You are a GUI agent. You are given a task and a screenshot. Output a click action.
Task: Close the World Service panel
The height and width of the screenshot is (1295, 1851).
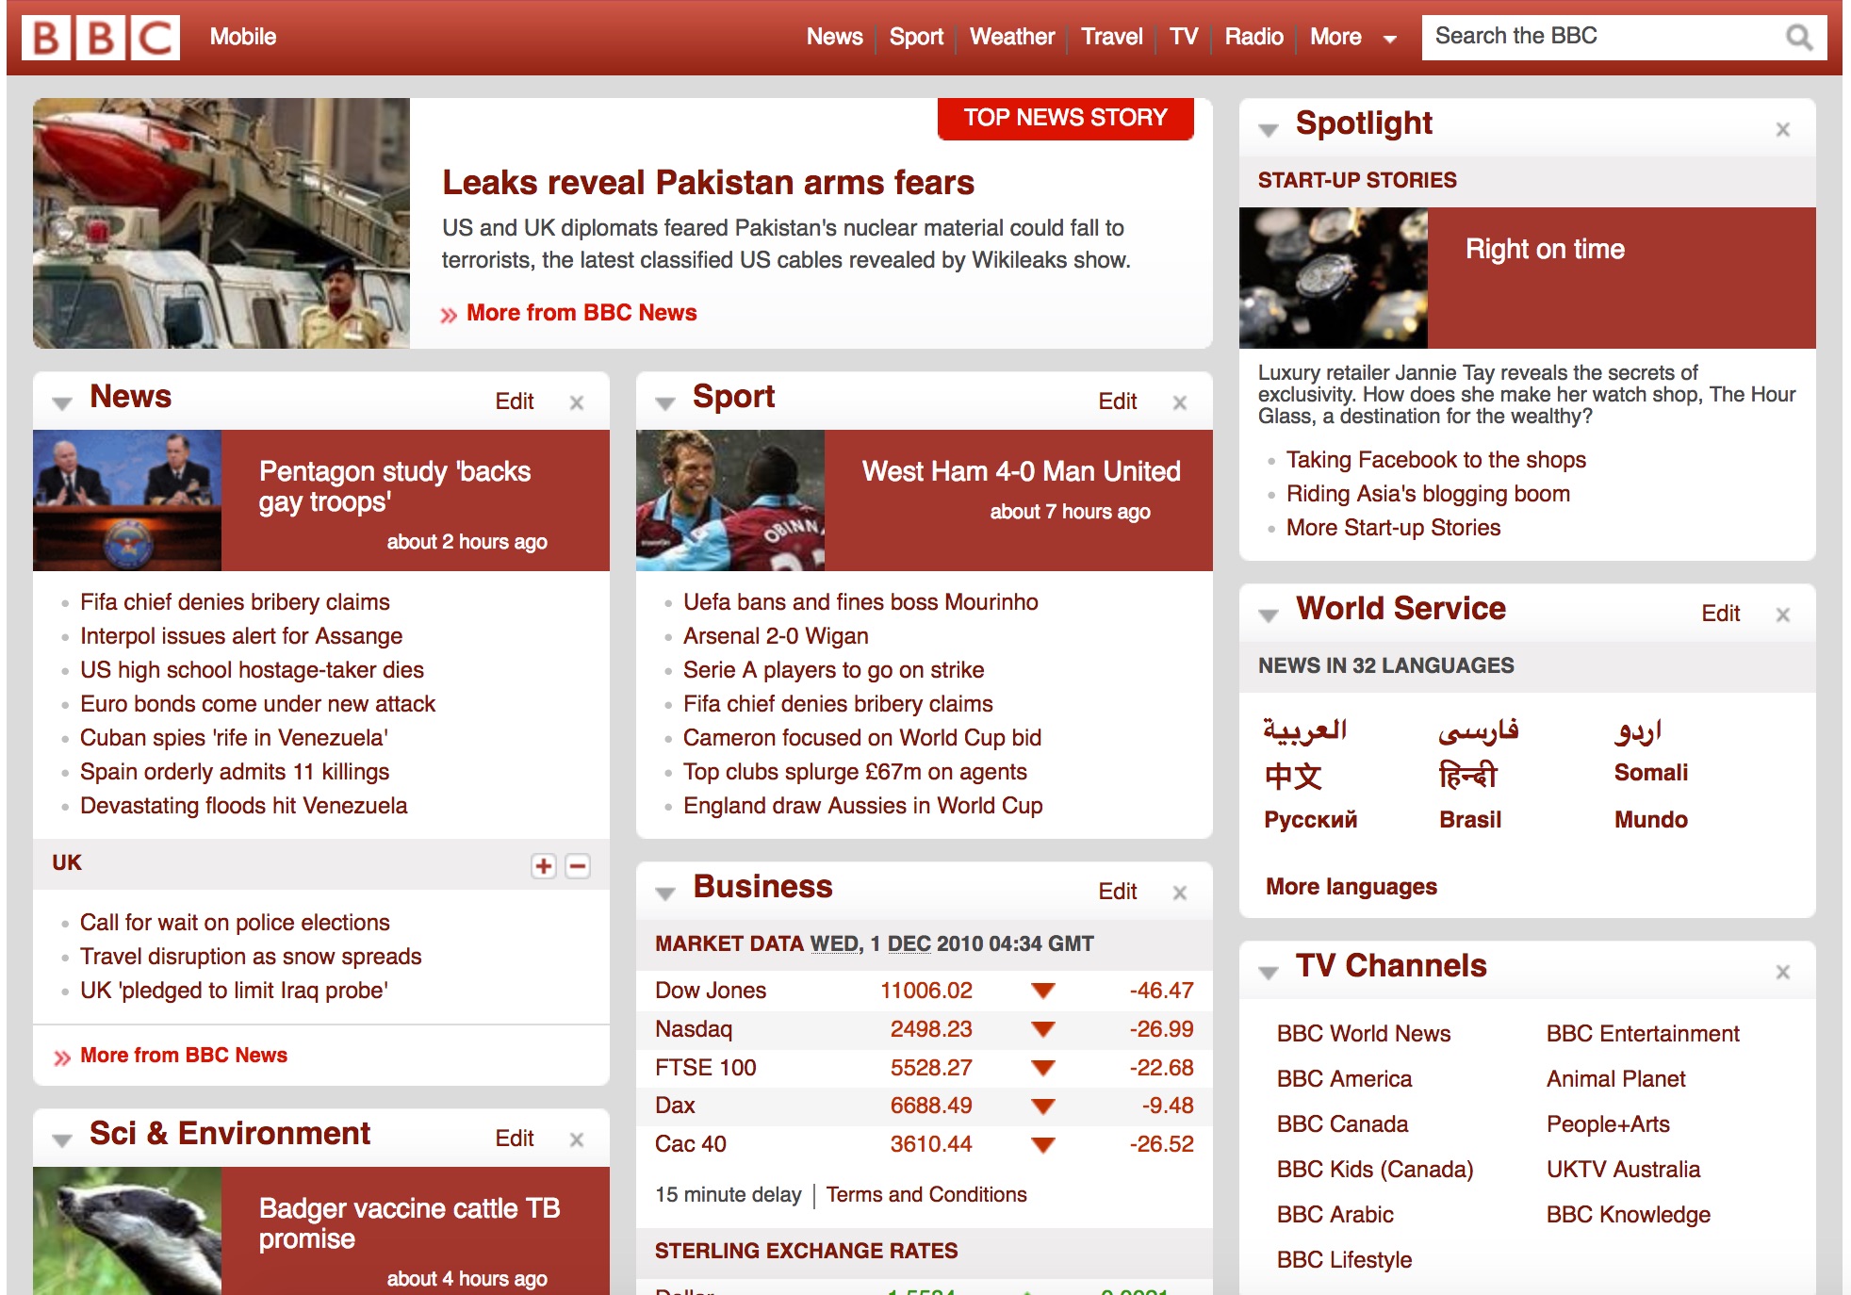point(1782,615)
